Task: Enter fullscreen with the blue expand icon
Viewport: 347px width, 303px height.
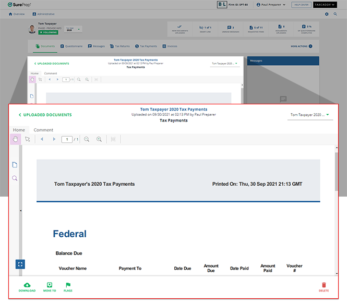Action: click(x=19, y=264)
